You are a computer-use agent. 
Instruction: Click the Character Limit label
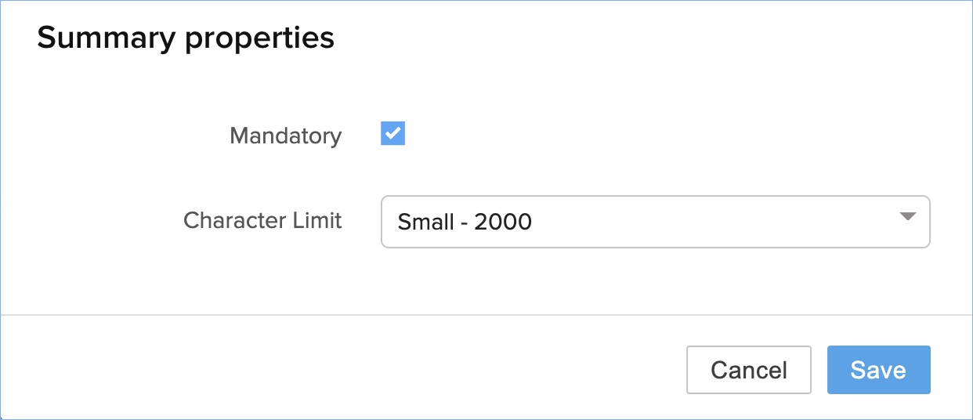[x=262, y=221]
